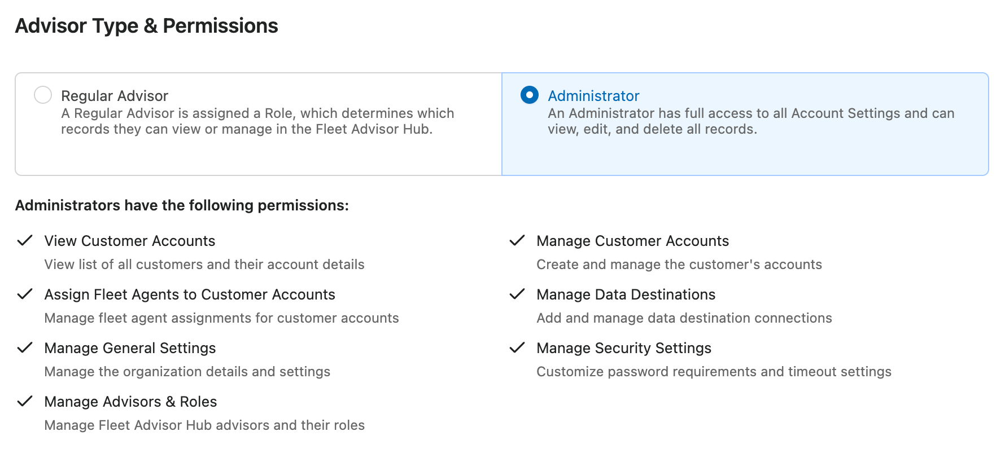Click the Administrator option label
The height and width of the screenshot is (449, 1005).
[x=593, y=96]
